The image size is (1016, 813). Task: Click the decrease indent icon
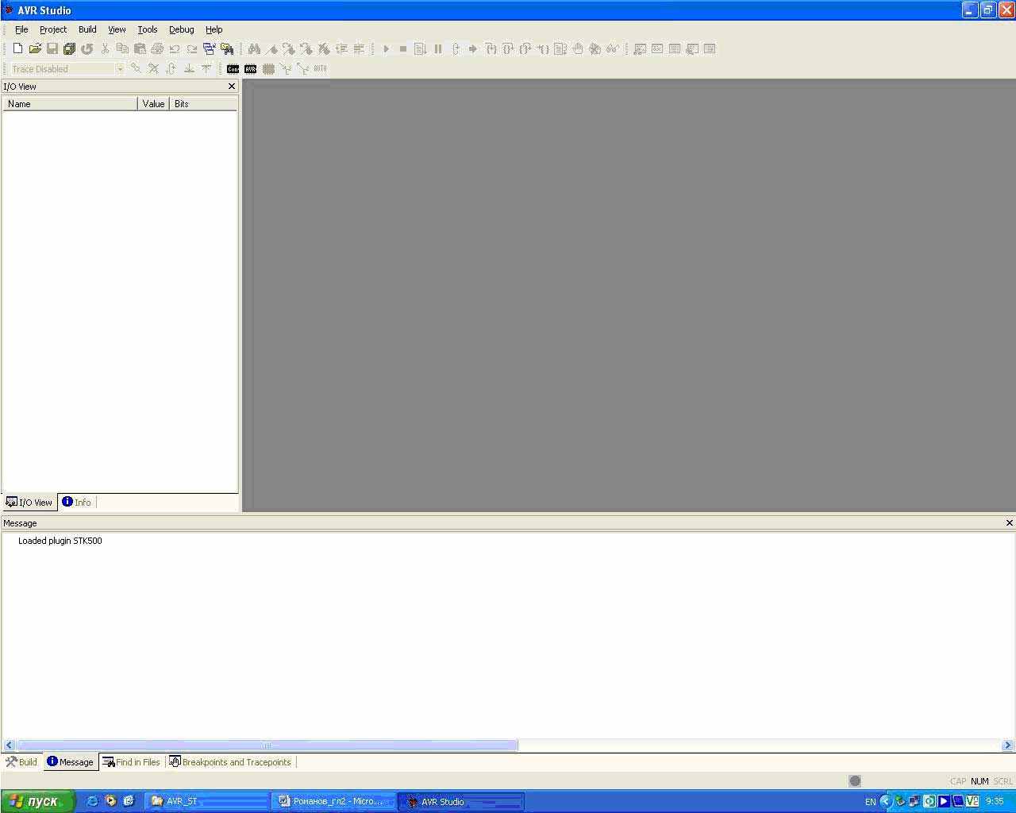tap(359, 48)
